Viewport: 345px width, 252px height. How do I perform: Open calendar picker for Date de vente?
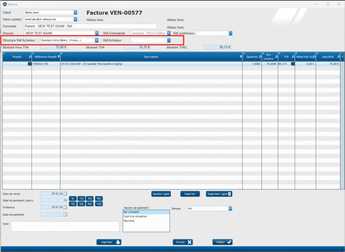[65, 194]
